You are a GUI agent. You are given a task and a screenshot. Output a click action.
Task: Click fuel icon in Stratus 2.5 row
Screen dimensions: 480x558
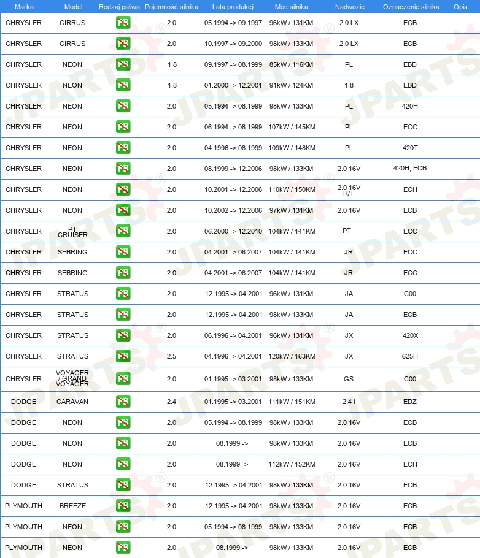point(123,356)
